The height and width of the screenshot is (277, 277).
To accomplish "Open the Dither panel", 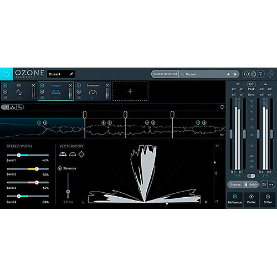I will click(x=268, y=199).
